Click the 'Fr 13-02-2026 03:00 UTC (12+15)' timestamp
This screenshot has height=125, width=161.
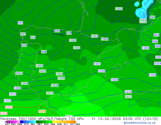point(125,119)
